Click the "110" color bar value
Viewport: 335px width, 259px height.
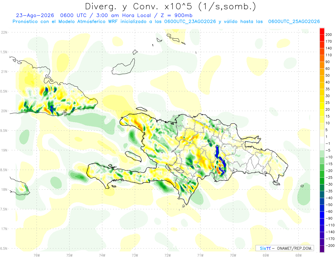tap(329, 55)
